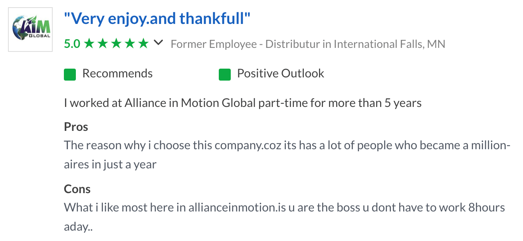Click the Cons text about being the boss
523x241 pixels.
[x=285, y=217]
